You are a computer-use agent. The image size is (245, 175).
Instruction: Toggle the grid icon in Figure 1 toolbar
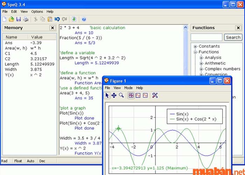click(131, 95)
